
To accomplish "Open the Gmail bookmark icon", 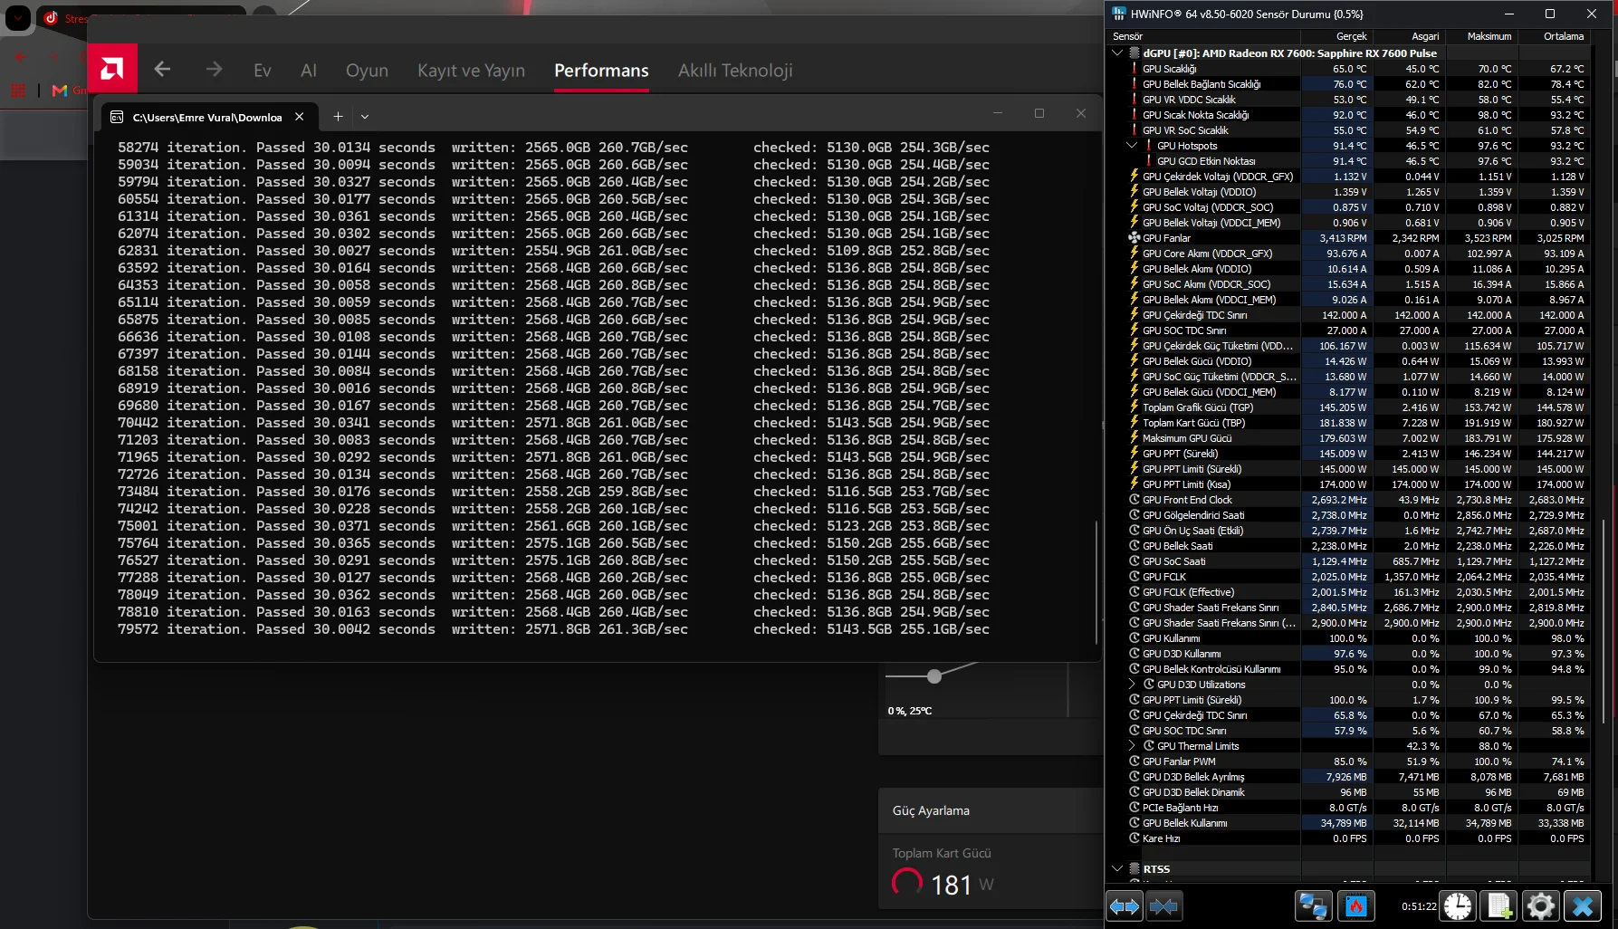I will 60,91.
